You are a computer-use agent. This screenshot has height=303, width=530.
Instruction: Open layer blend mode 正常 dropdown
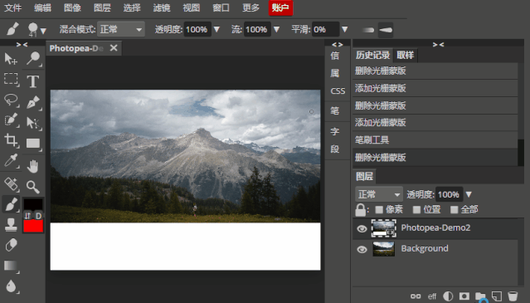[379, 194]
